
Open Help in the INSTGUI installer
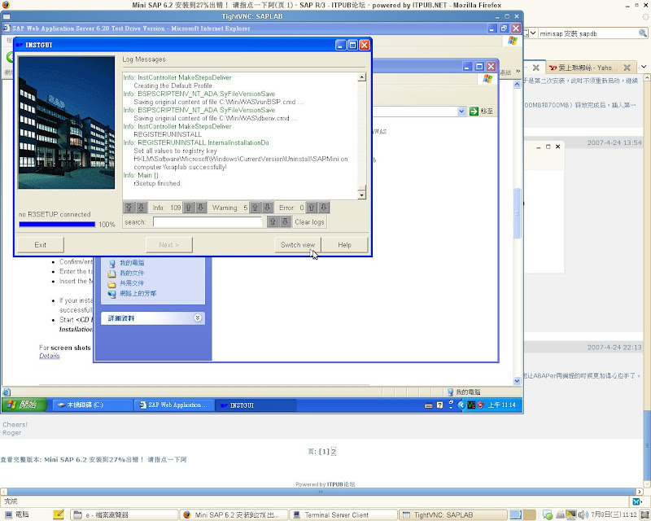344,245
